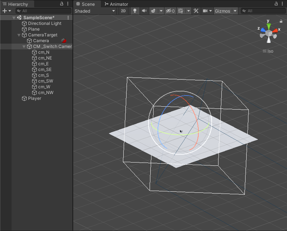Click the Unity scene icon beside SampleScene
The width and height of the screenshot is (287, 231).
[x=19, y=18]
